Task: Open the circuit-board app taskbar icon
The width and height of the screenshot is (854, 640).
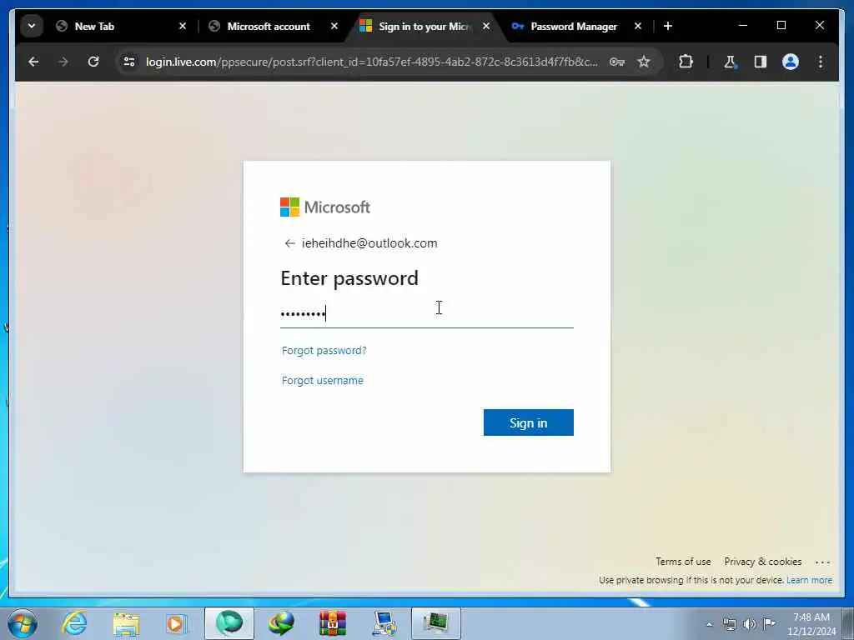Action: 435,623
